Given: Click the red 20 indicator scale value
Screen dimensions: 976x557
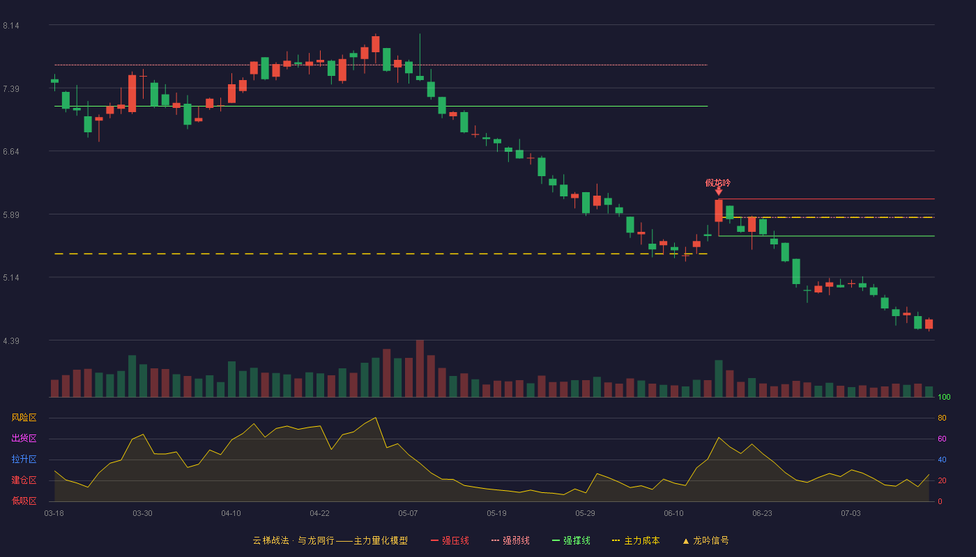Looking at the screenshot, I should [942, 480].
